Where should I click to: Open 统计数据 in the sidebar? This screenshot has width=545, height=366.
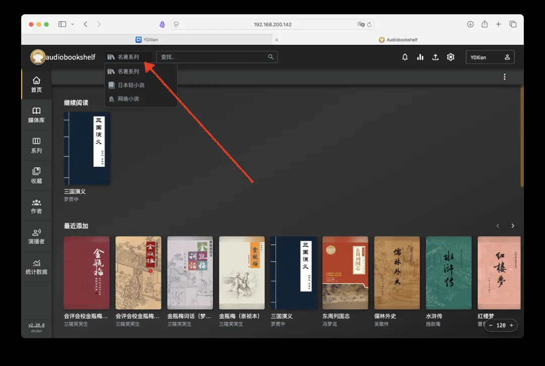[x=36, y=267]
